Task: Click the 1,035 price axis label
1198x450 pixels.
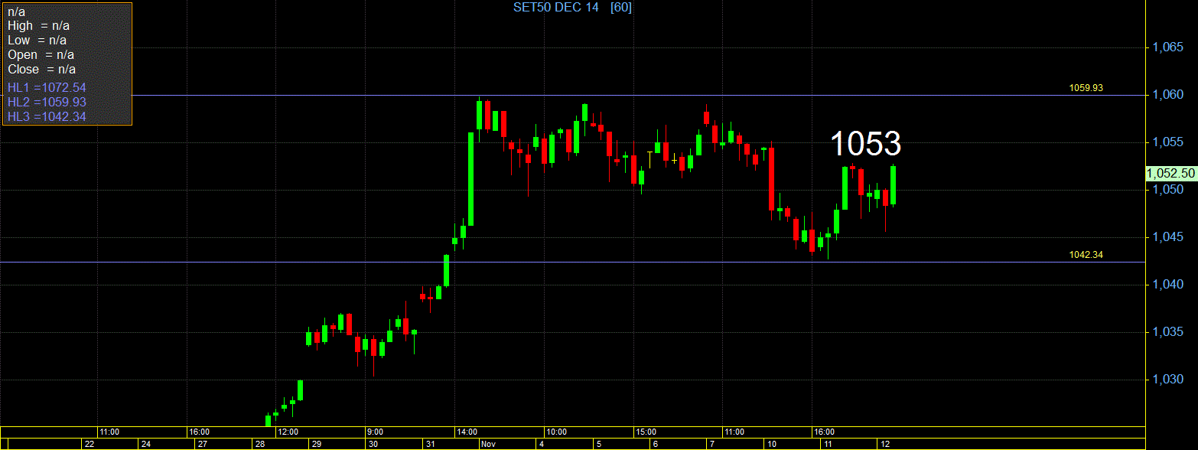Action: tap(1168, 332)
